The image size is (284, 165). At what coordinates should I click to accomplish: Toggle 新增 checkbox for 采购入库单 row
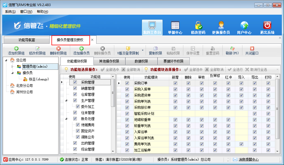point(175,89)
